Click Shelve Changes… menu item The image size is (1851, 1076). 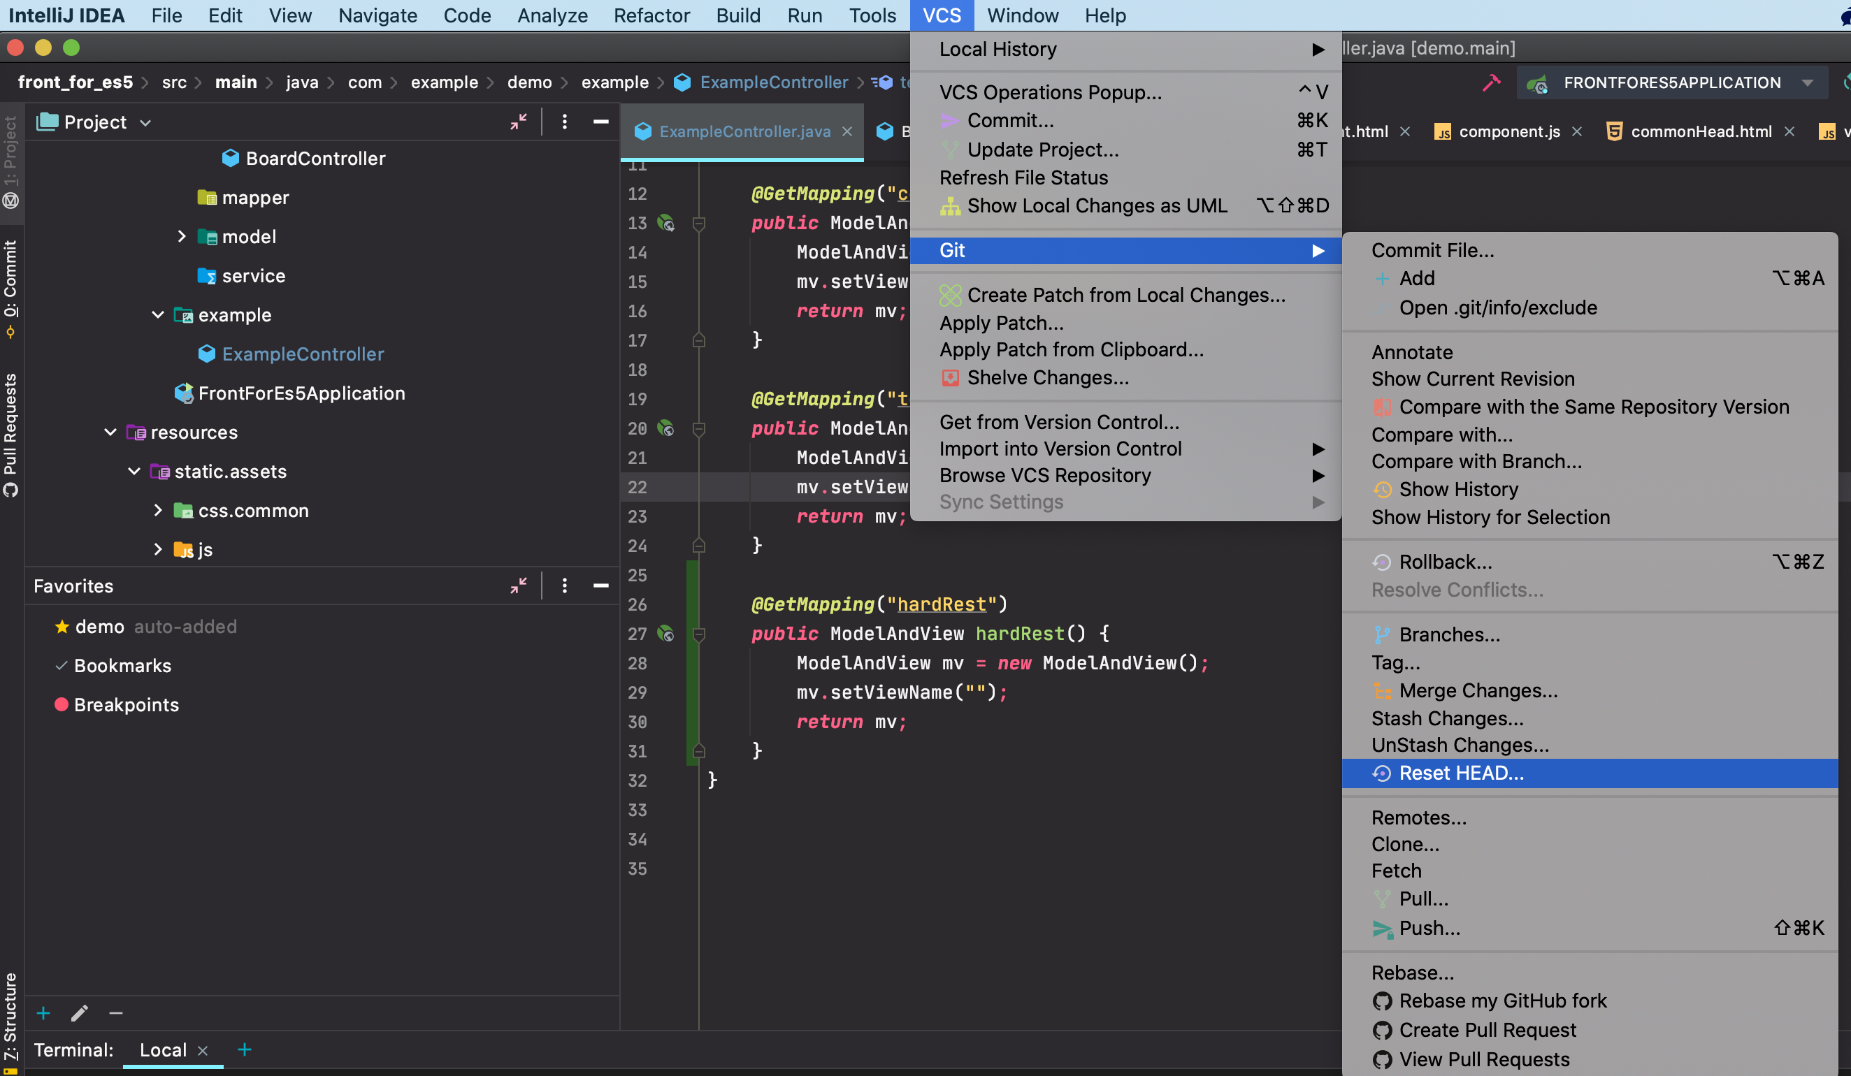point(1125,377)
